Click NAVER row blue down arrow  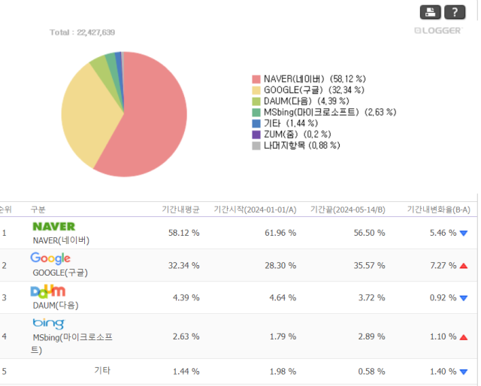[x=464, y=234]
